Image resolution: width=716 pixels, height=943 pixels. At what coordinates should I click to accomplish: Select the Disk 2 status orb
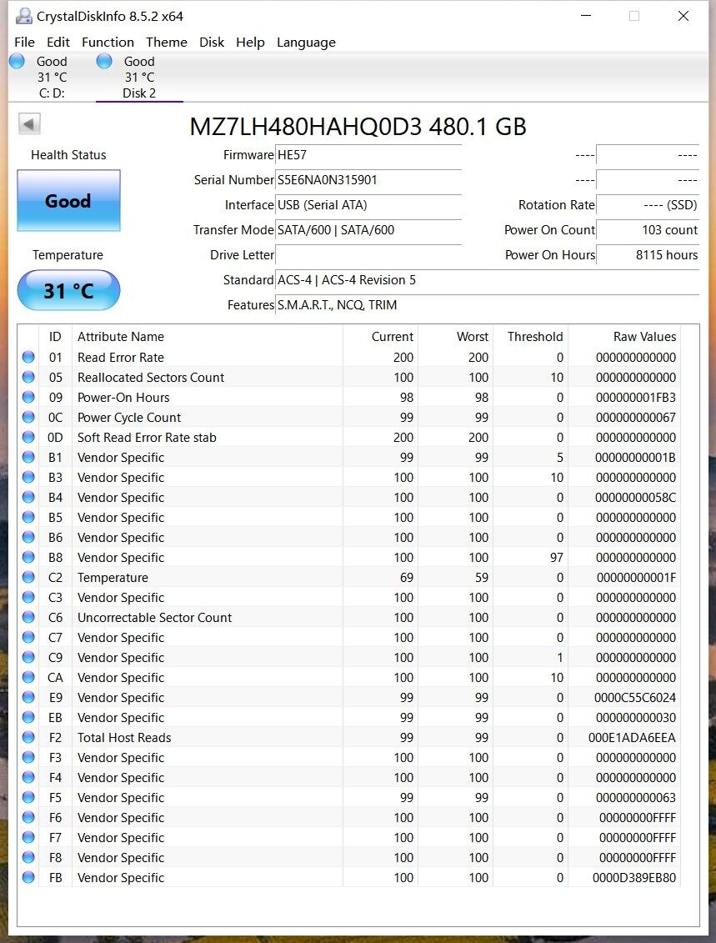(x=104, y=61)
